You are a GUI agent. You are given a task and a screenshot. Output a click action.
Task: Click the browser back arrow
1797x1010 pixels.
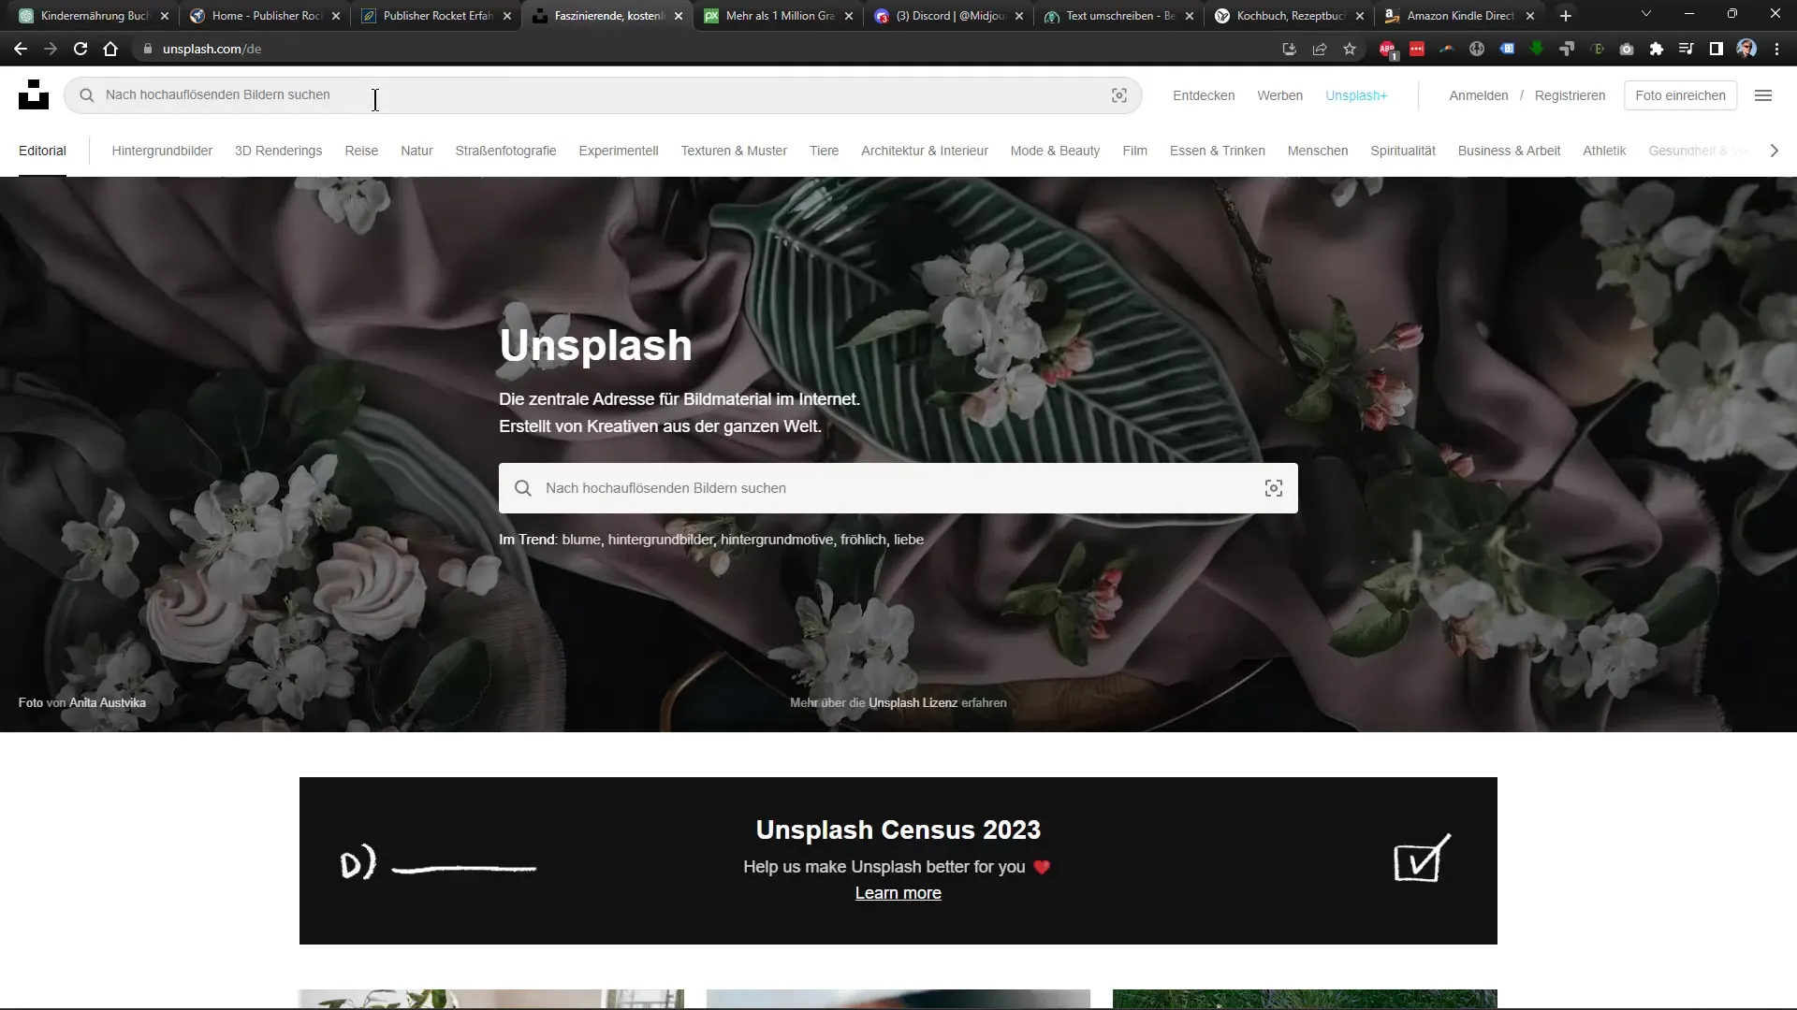point(21,49)
